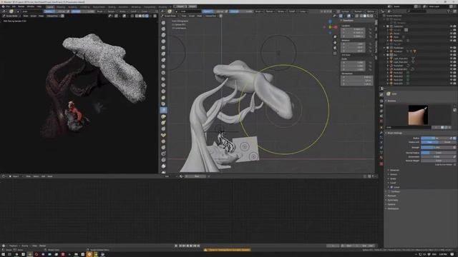The height and width of the screenshot is (257, 458).
Task: Expand the Workspace panel
Action: tap(393, 208)
